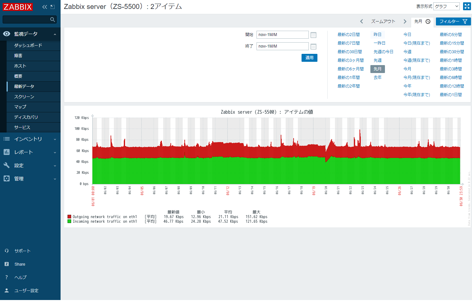Open サービス menu item
The image size is (472, 302).
[x=33, y=128]
